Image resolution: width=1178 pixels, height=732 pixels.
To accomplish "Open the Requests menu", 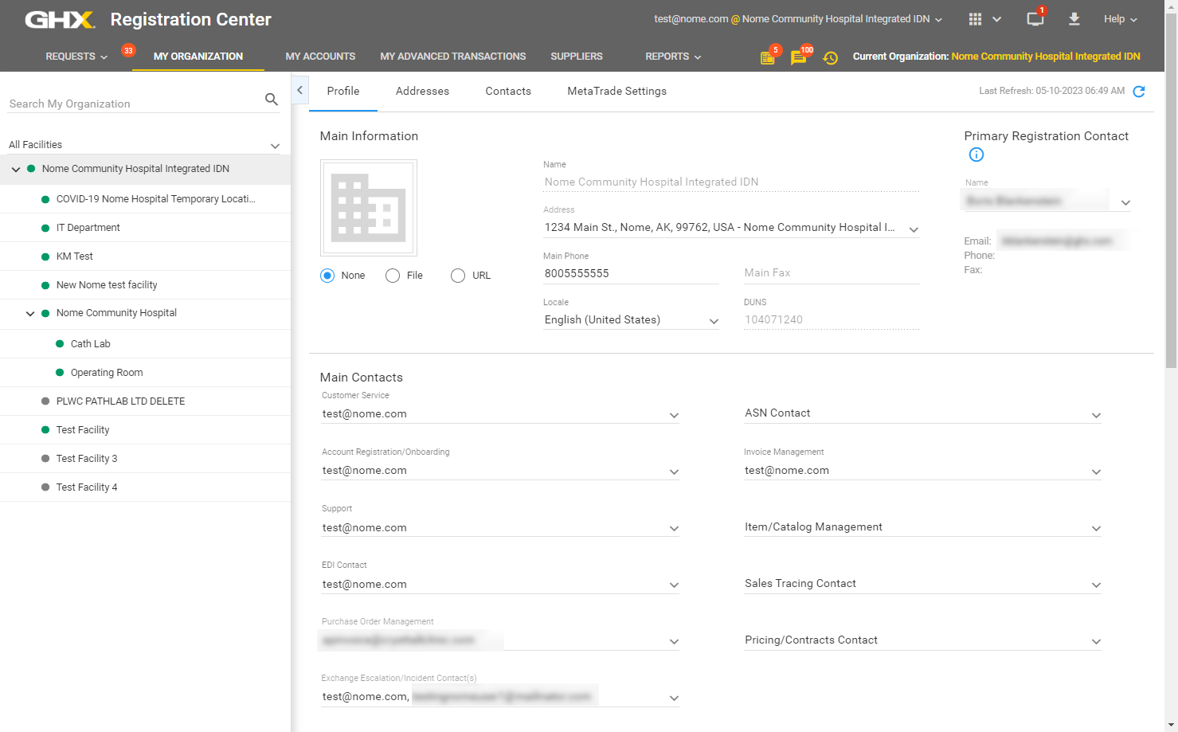I will [76, 57].
